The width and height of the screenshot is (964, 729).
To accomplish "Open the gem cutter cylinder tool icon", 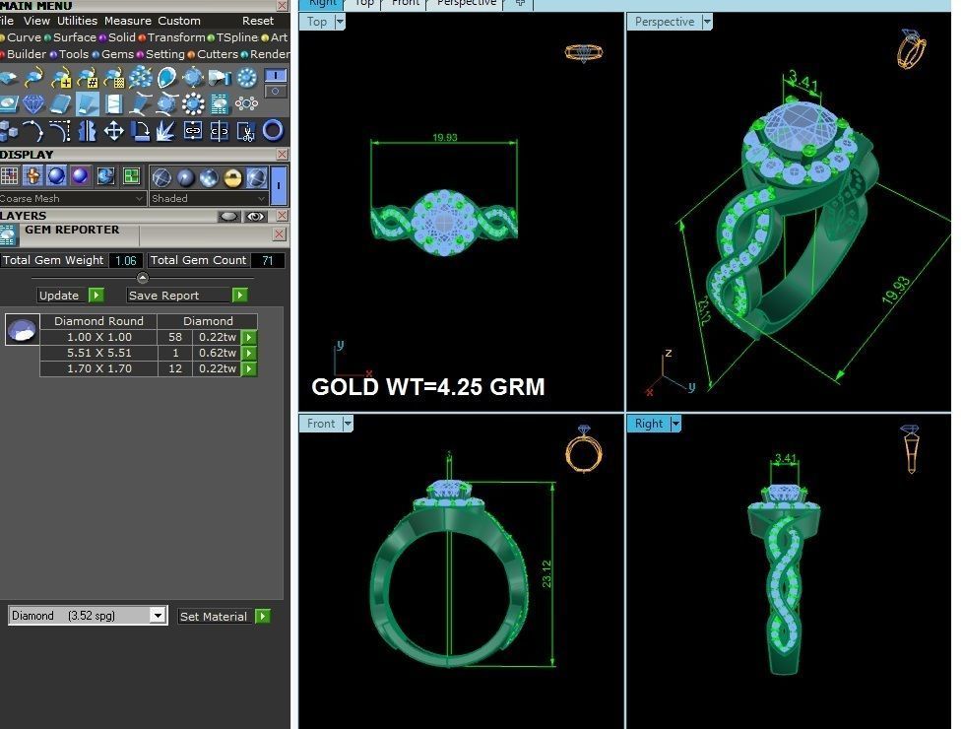I will click(x=220, y=78).
